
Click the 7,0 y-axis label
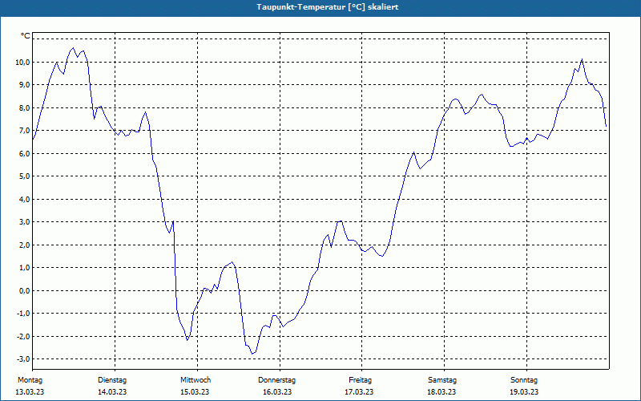24,131
